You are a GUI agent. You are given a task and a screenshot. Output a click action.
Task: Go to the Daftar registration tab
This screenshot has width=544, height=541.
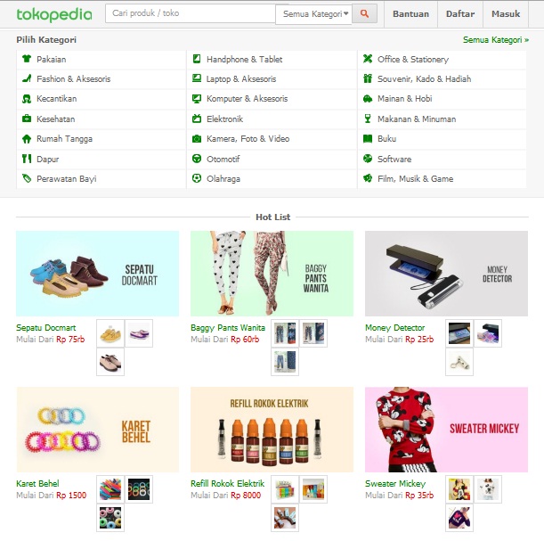click(x=460, y=14)
